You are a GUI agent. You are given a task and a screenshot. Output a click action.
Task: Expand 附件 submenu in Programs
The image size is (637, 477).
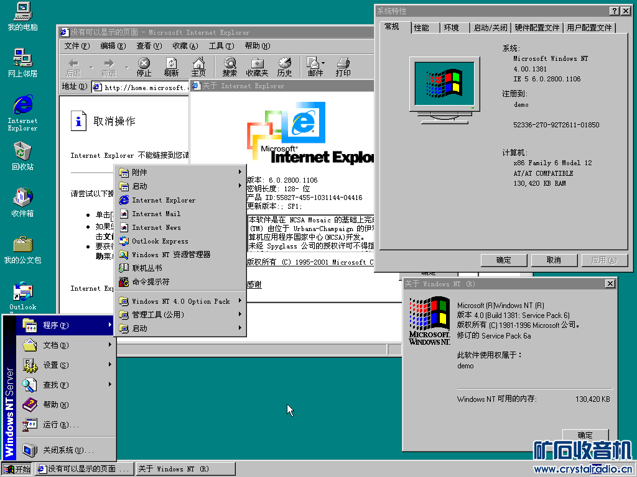181,173
